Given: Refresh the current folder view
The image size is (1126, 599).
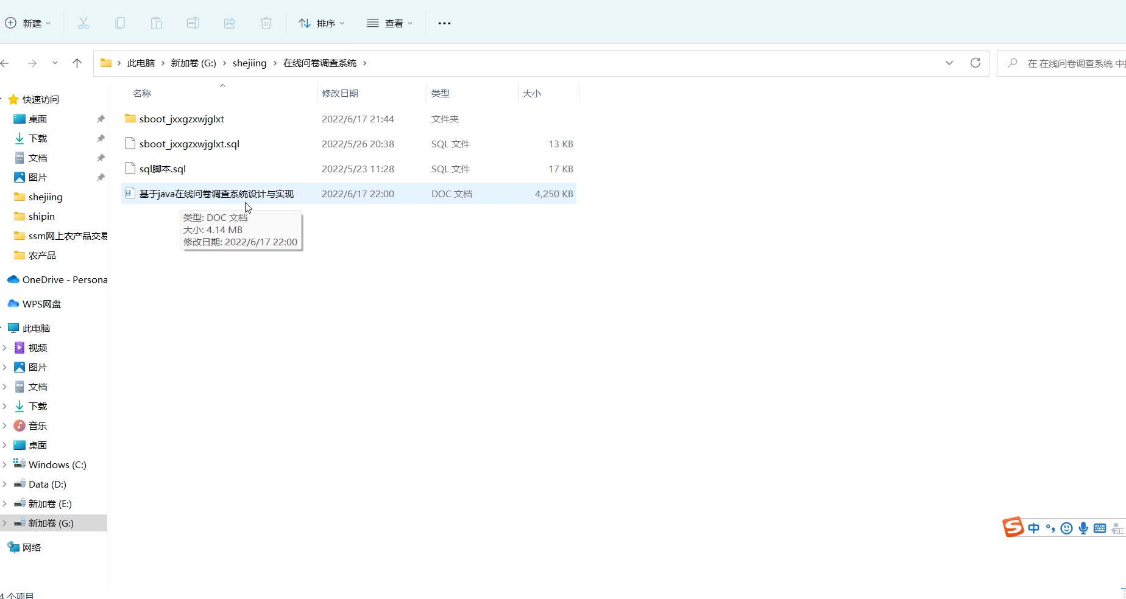Looking at the screenshot, I should click(x=975, y=63).
